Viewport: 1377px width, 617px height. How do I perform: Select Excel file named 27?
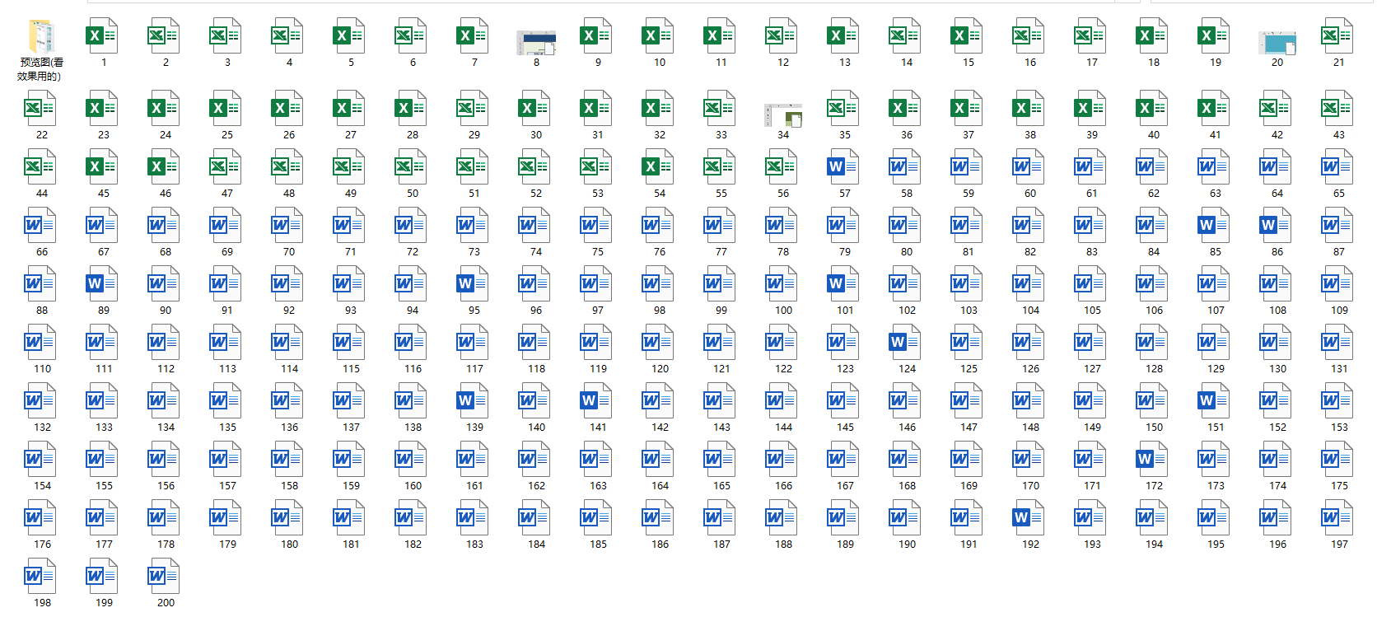click(x=350, y=110)
